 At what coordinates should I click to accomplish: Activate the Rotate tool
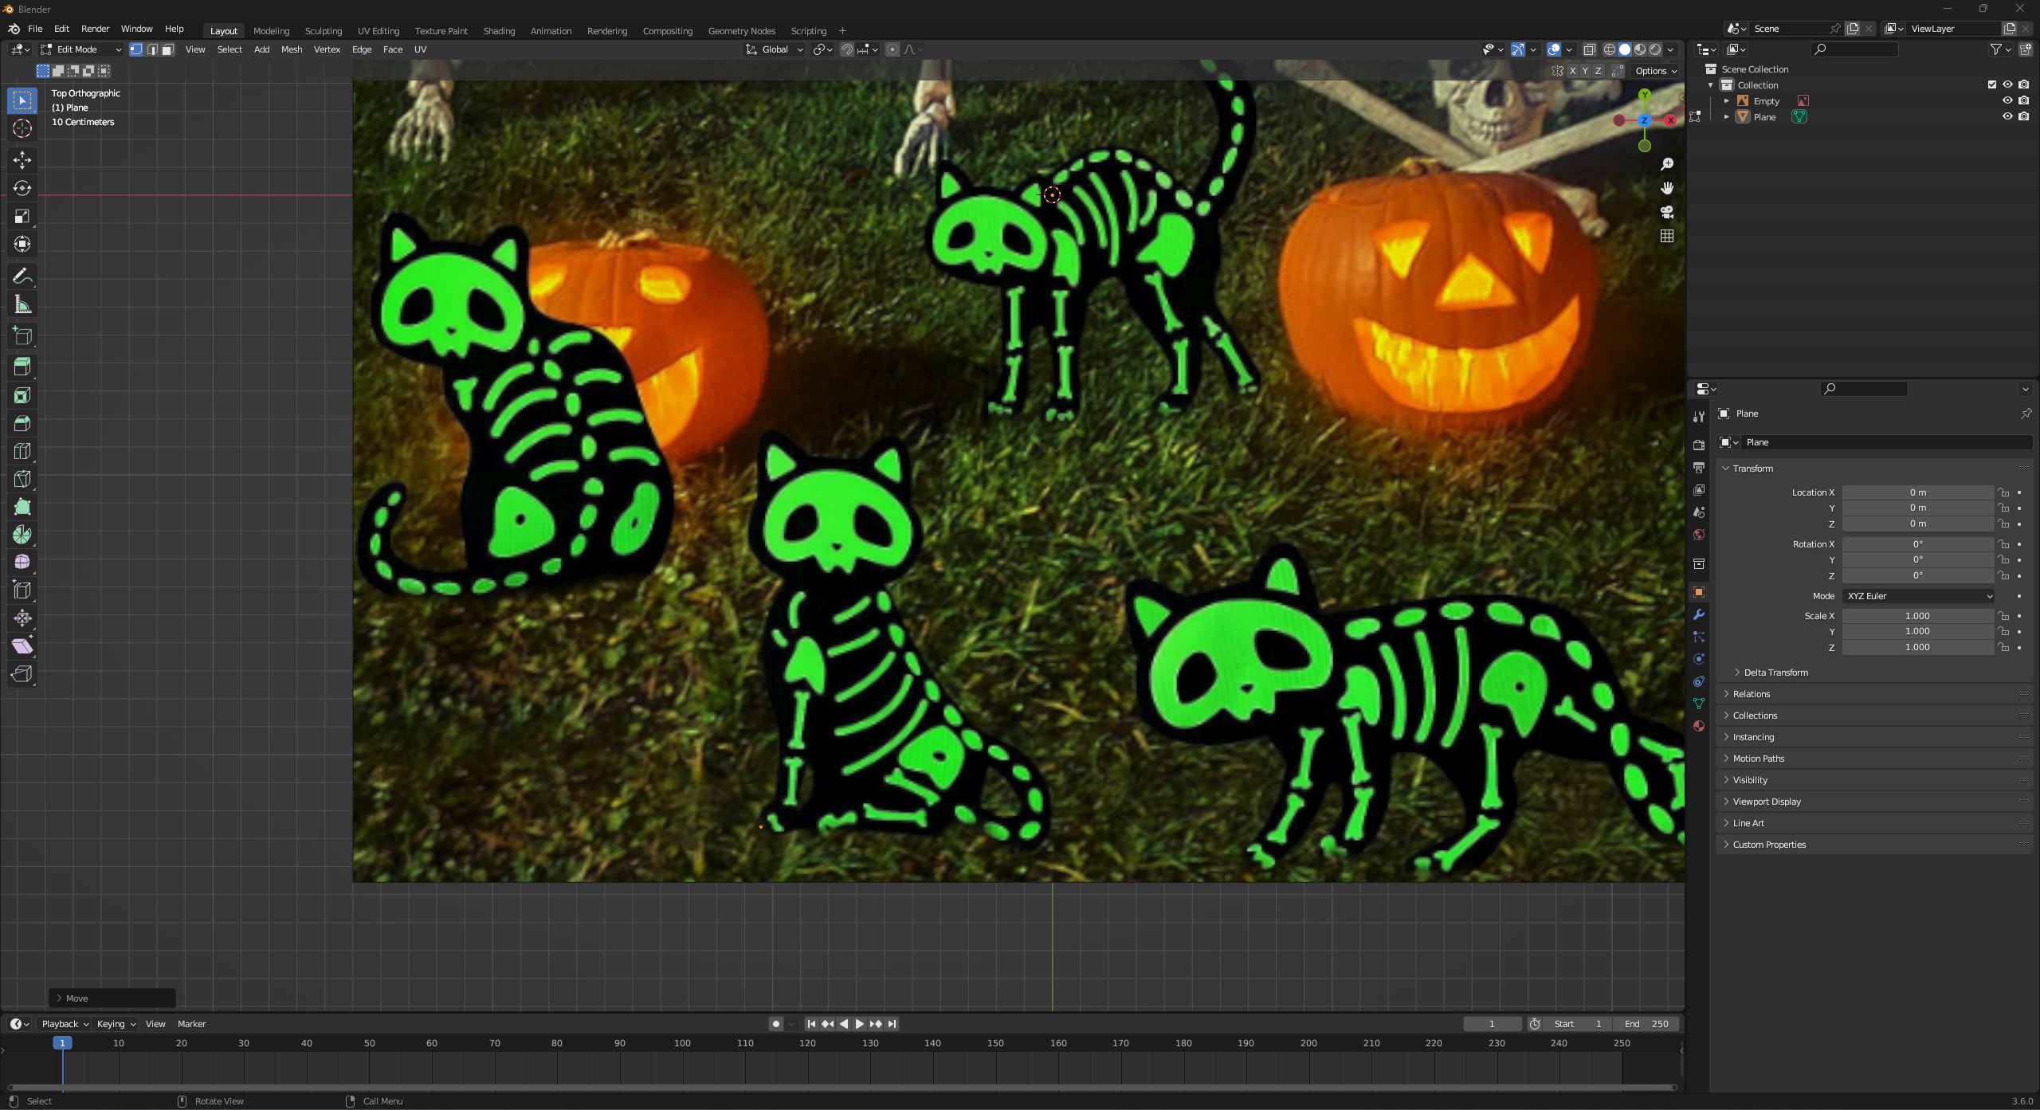(x=22, y=188)
